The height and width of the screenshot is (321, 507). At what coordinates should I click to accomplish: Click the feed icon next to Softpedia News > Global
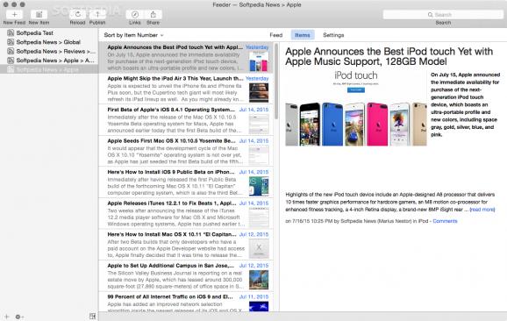point(11,42)
